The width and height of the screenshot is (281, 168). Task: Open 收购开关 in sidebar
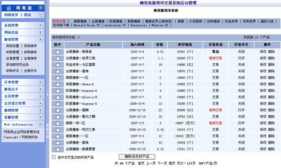coord(12,71)
